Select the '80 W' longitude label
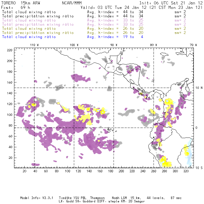Screen dimensions: 204x204 154,45
